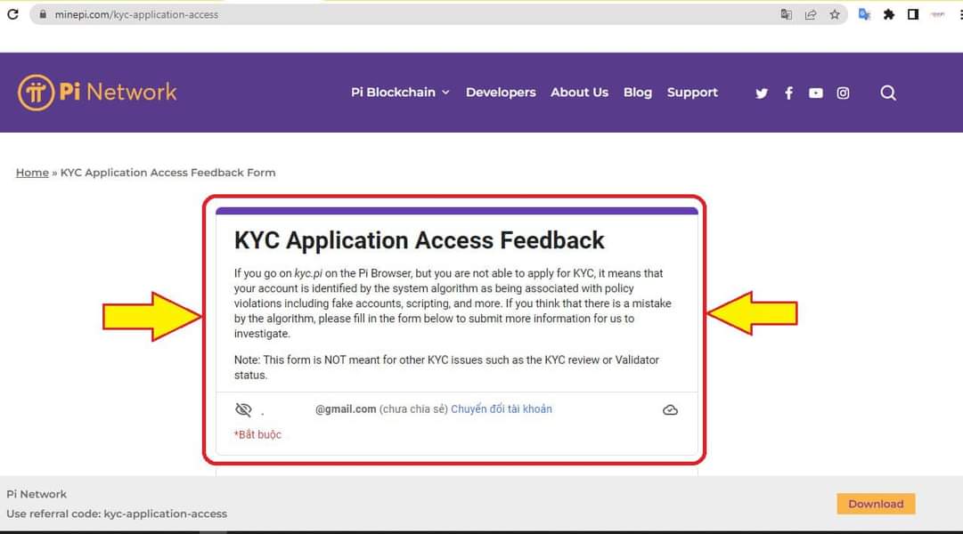Reload the page with the browser refresh icon
The height and width of the screenshot is (534, 963).
(x=12, y=14)
